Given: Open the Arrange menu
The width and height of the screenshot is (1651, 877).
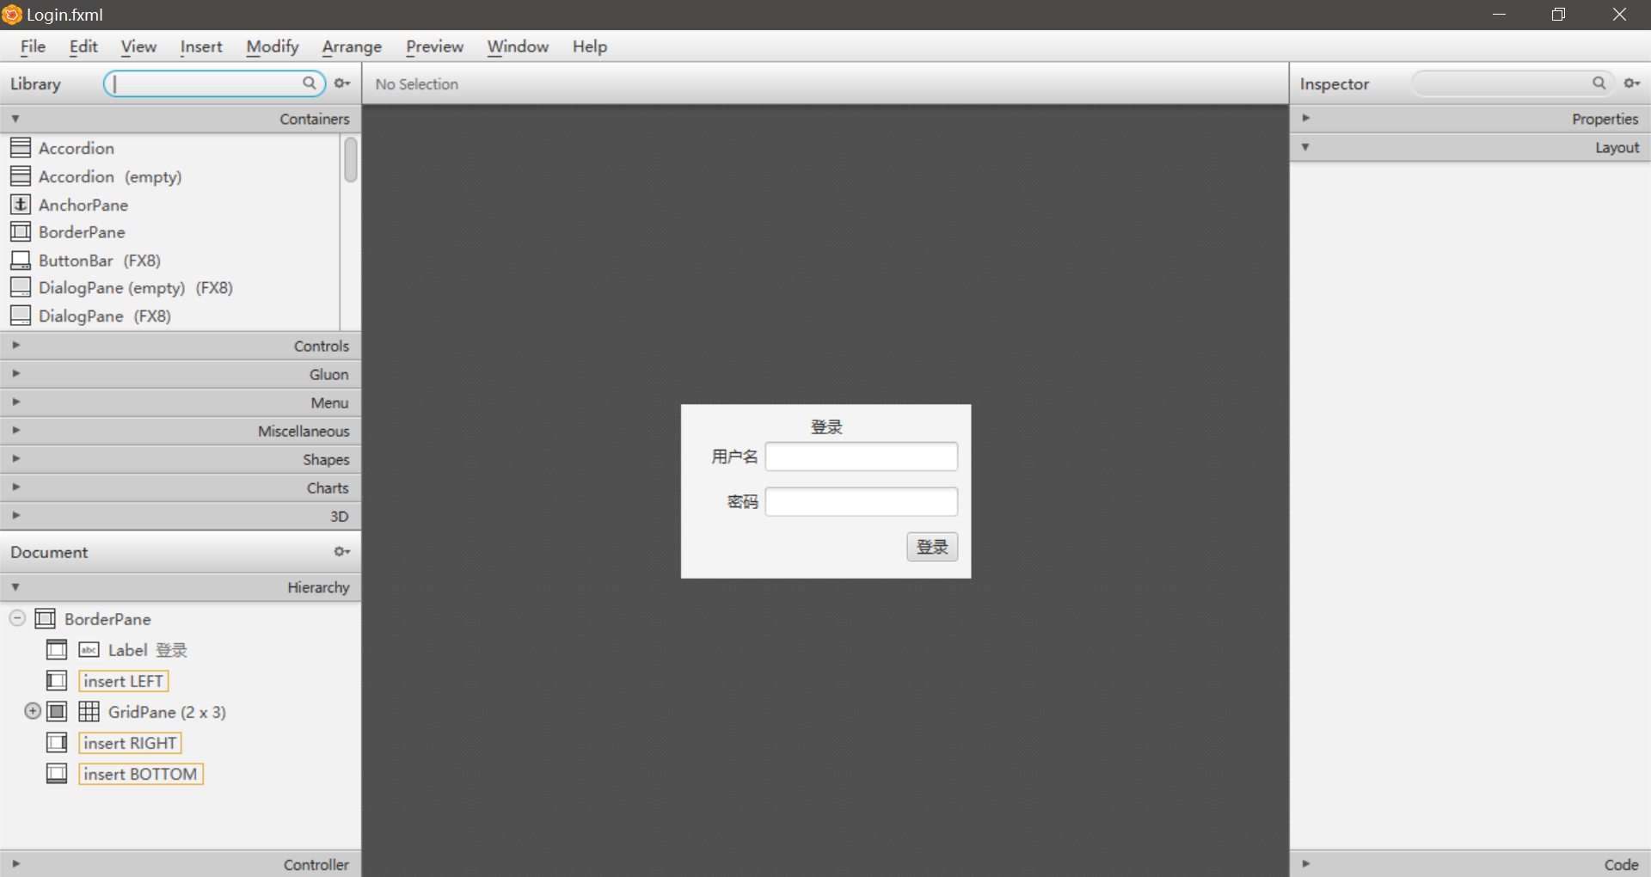Looking at the screenshot, I should coord(352,46).
